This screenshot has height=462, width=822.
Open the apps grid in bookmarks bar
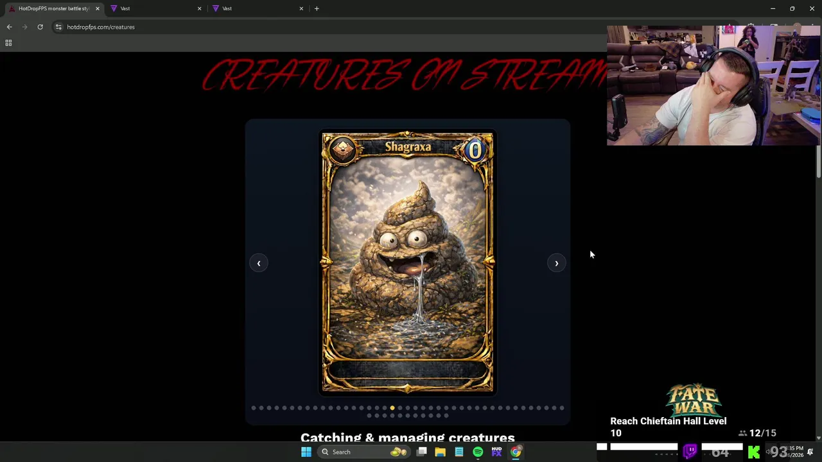click(8, 43)
